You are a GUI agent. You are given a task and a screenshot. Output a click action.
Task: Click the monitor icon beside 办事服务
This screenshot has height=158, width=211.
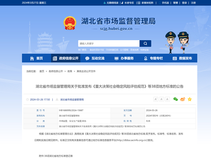[x=117, y=58]
